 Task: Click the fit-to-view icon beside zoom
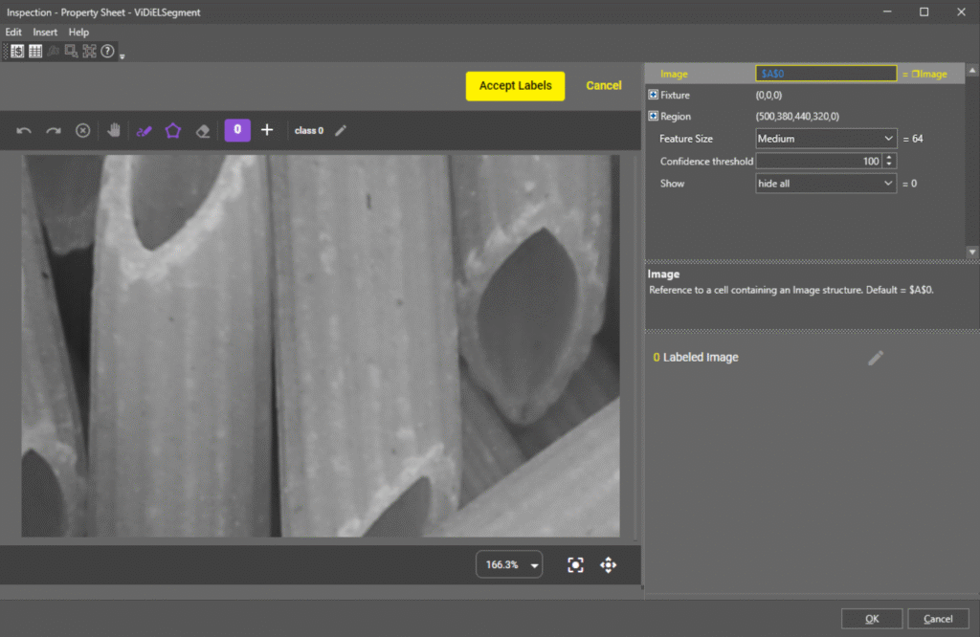click(x=575, y=565)
